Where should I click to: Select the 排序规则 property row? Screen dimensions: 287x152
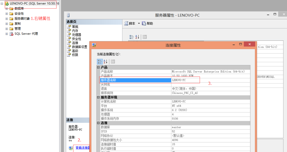pyautogui.click(x=175, y=93)
